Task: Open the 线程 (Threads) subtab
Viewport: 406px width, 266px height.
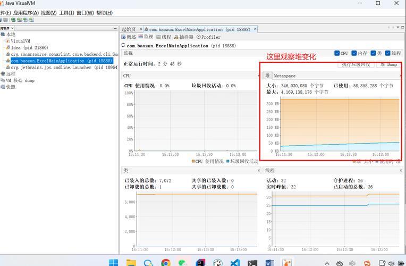Action: pos(164,37)
